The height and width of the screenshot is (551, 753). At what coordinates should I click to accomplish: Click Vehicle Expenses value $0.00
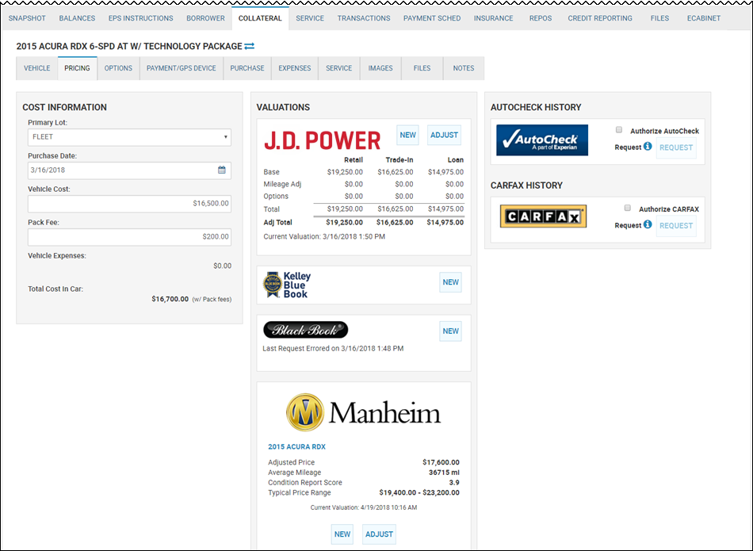tap(223, 266)
